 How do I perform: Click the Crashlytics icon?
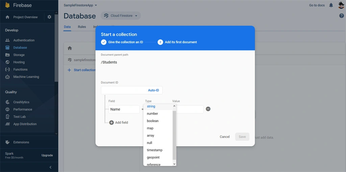tap(7, 102)
